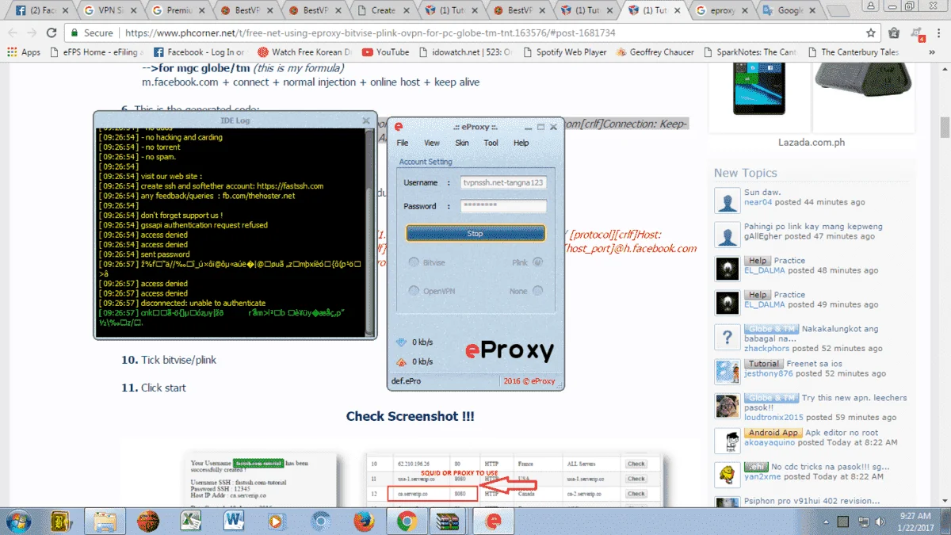Click Chrome's Forward navigation arrow
Screen dimensions: 951x535
pyautogui.click(x=32, y=33)
